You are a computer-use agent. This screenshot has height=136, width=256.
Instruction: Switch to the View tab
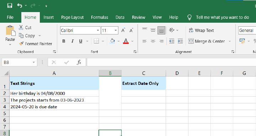pos(157,17)
